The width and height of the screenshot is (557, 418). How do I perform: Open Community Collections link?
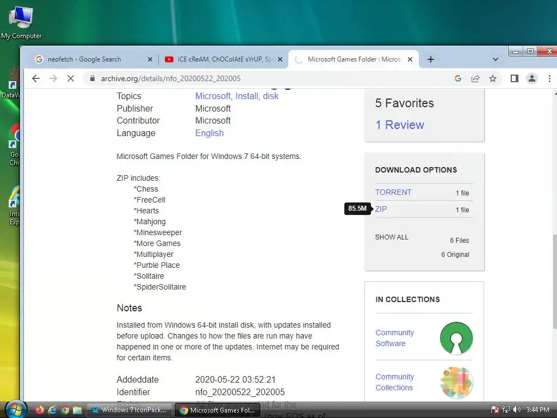pyautogui.click(x=395, y=382)
